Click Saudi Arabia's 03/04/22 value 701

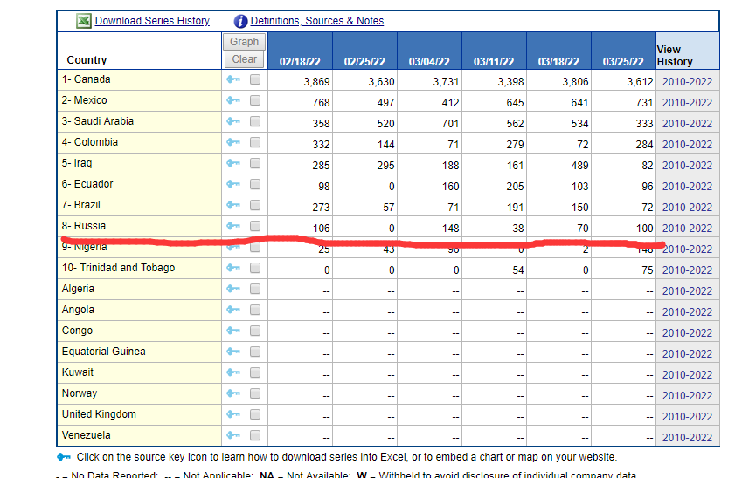[450, 124]
